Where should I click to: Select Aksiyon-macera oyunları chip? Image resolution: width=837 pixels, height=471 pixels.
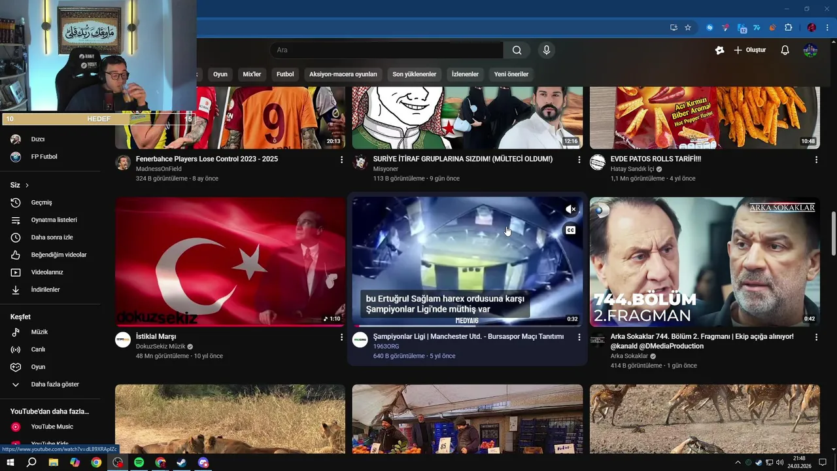pyautogui.click(x=343, y=74)
